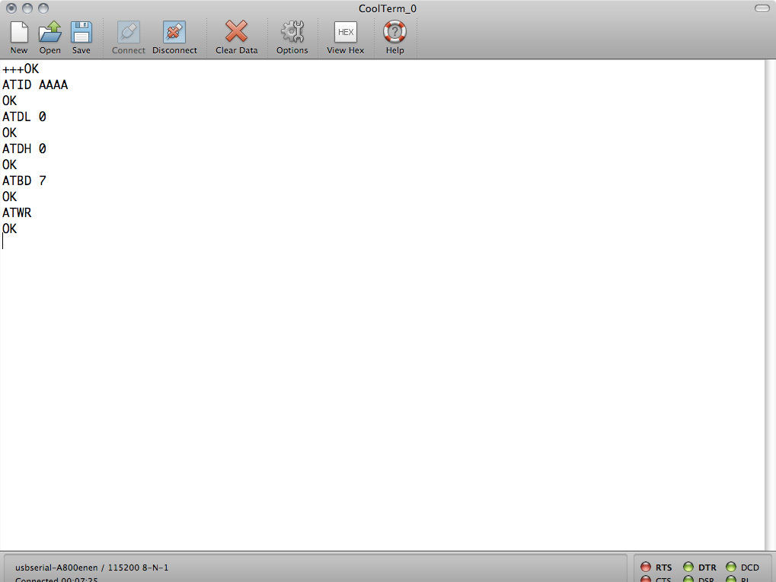Image resolution: width=776 pixels, height=582 pixels.
Task: Click the CoolTerm_0 window title
Action: pyautogui.click(x=388, y=8)
